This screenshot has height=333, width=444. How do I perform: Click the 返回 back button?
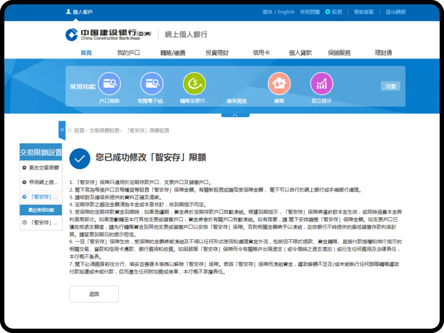coord(94,294)
